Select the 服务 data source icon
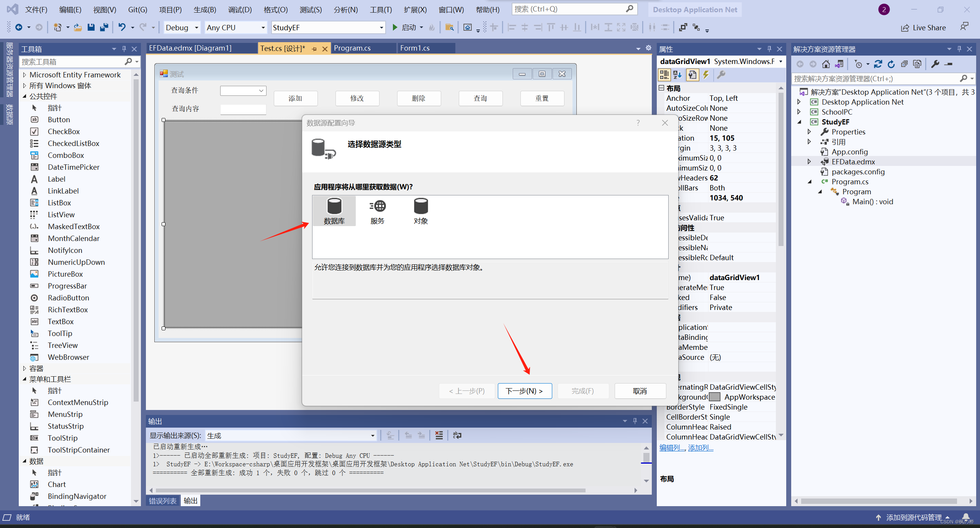Viewport: 980px width, 528px height. (x=377, y=210)
